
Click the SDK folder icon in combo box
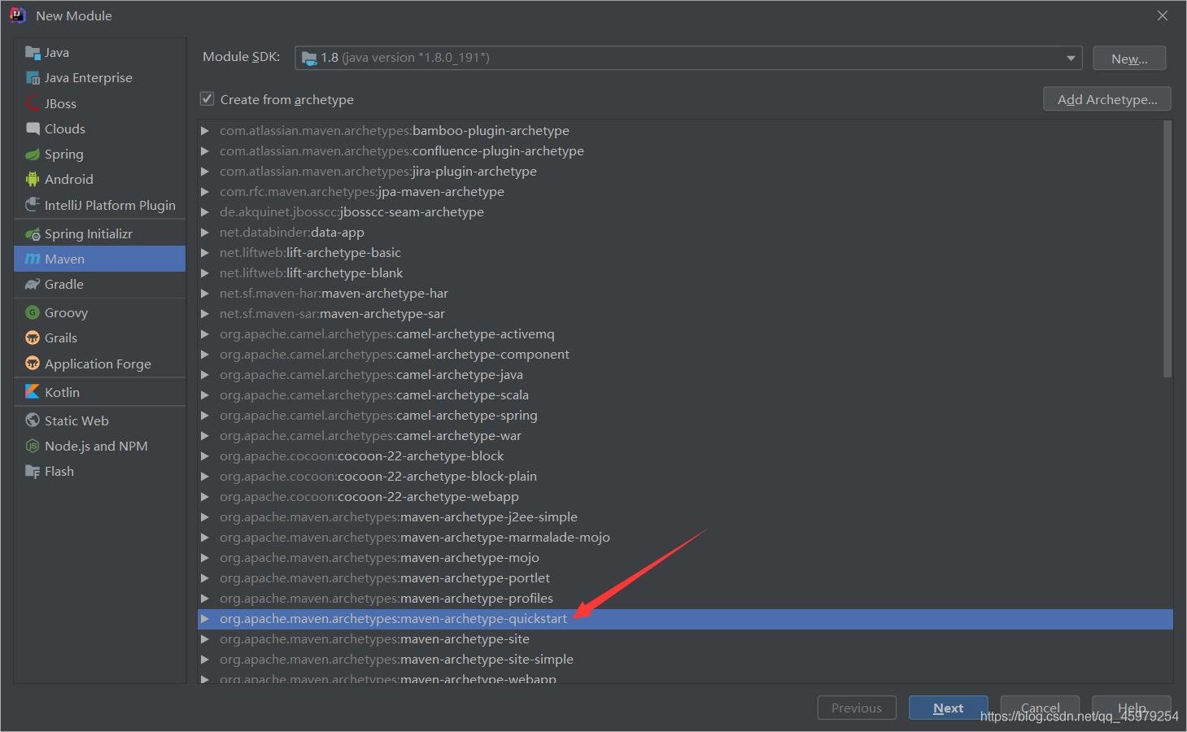309,58
